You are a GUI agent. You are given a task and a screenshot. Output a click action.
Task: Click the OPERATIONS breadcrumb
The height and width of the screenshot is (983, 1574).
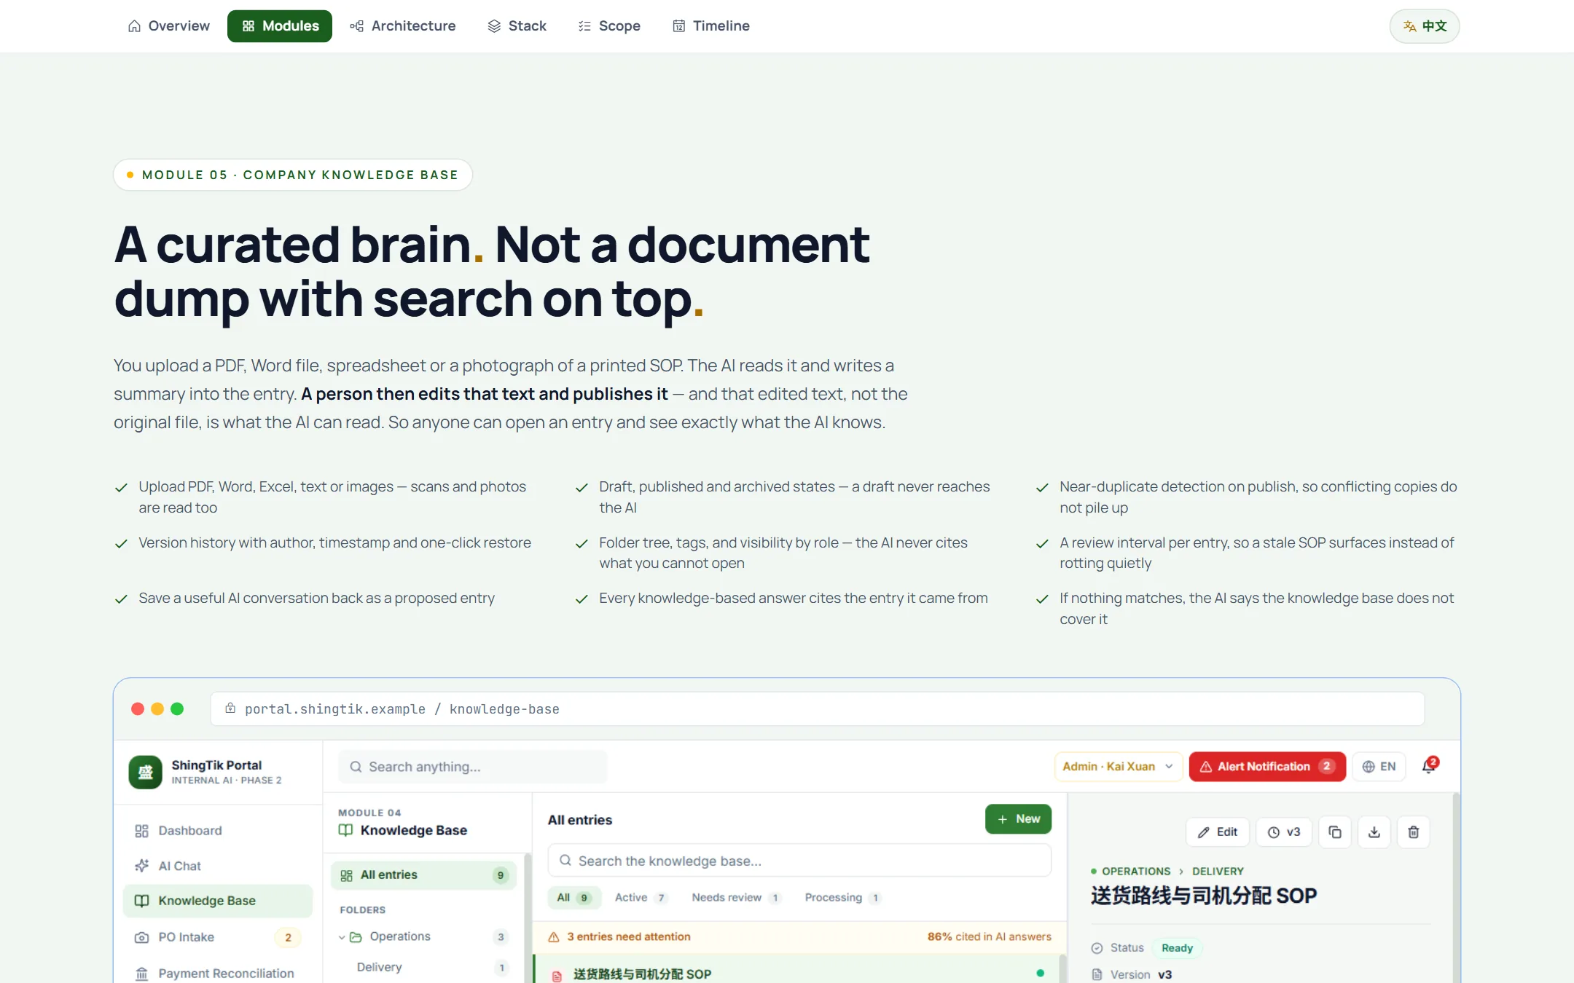1136,872
